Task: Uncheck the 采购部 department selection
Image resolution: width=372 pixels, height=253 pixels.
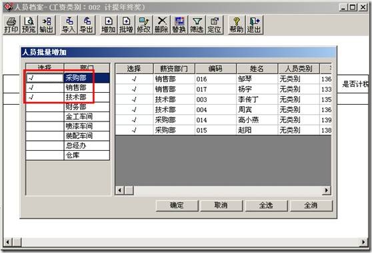Action: (x=45, y=78)
